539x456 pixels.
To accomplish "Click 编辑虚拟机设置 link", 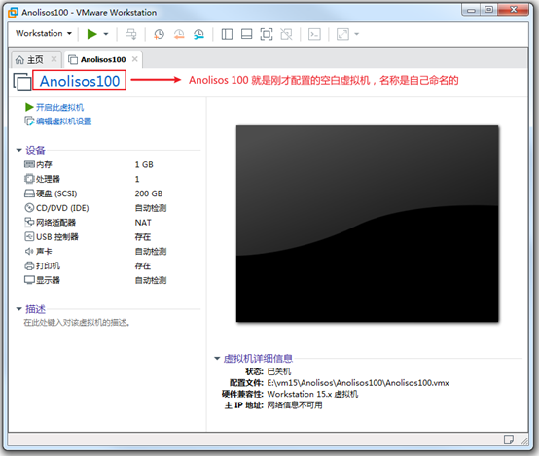I will 64,122.
